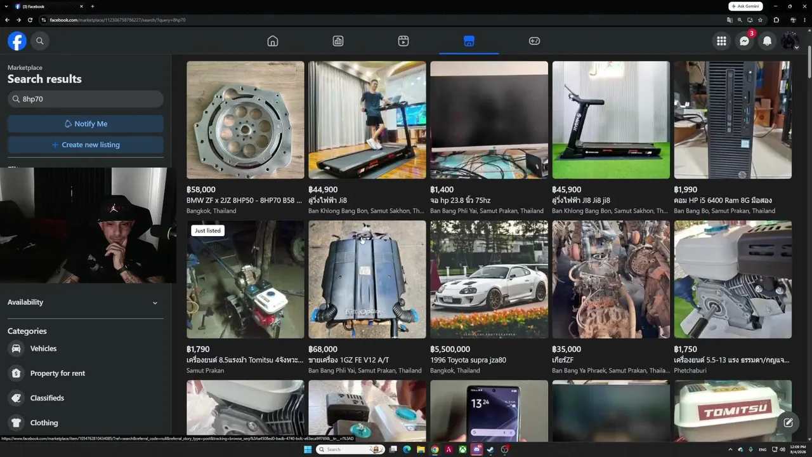Open the ฿45,900 treadmill listing photo

[611, 120]
